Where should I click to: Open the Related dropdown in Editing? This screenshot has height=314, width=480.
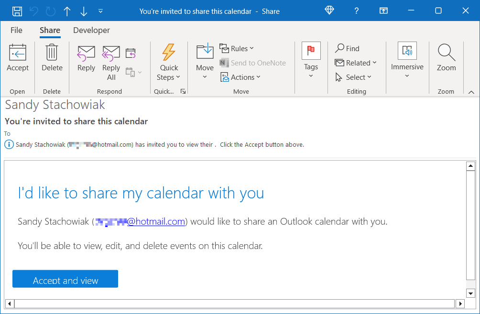pyautogui.click(x=356, y=63)
